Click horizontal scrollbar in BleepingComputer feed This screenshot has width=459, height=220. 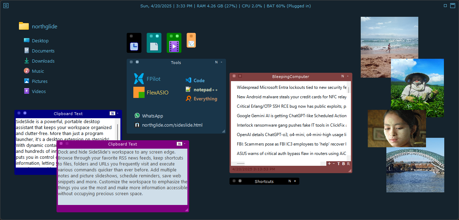click(241, 163)
